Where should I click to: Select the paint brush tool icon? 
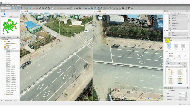point(40,8)
